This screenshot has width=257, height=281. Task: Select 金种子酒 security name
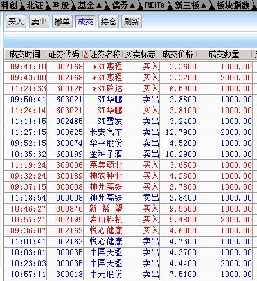(106, 154)
